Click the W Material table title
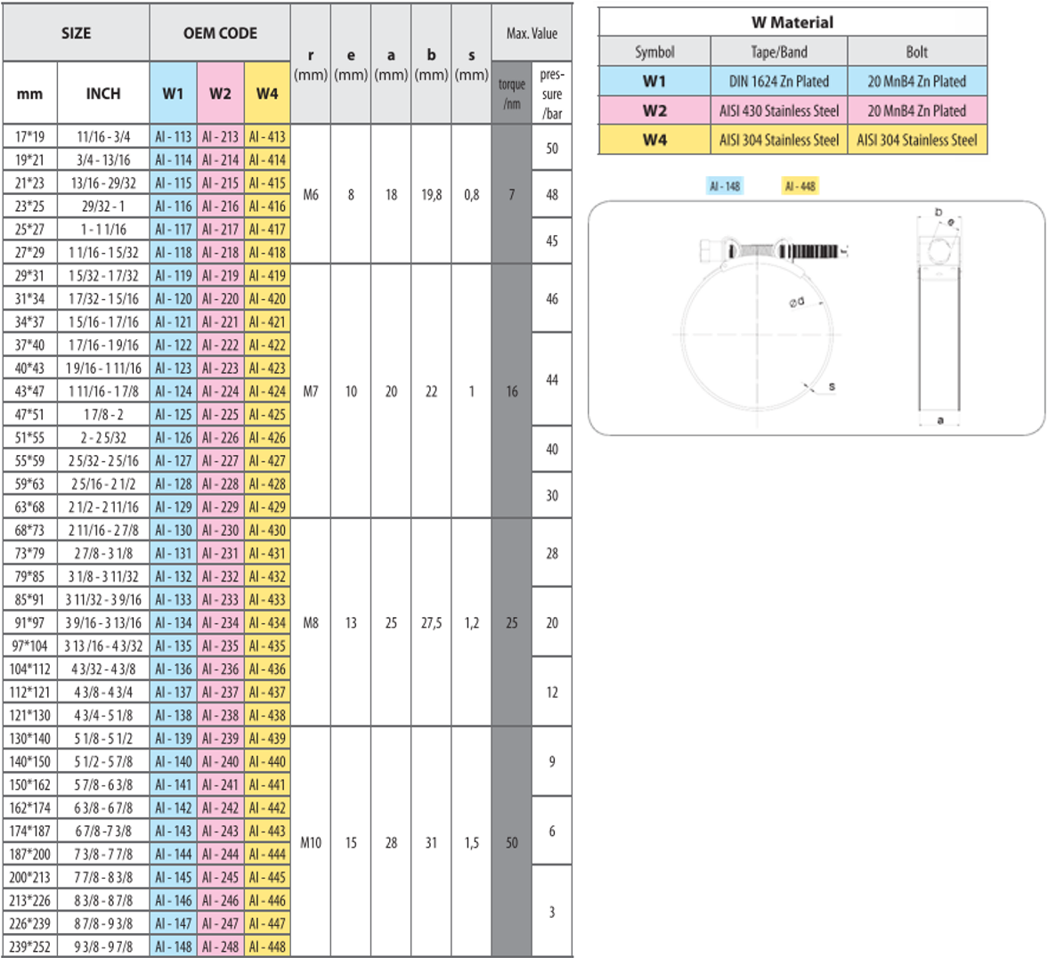 (x=792, y=22)
